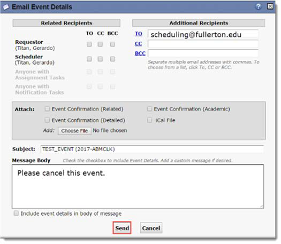The height and width of the screenshot is (244, 281).
Task: Open the help icon in the title bar
Action: [x=258, y=6]
